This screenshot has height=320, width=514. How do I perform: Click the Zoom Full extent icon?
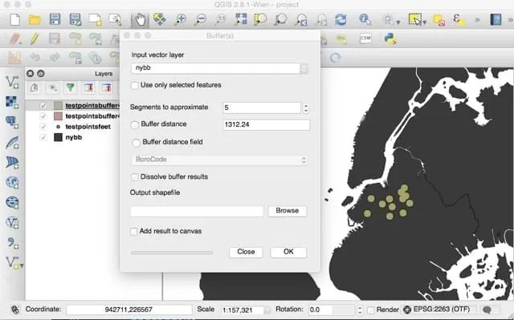[241, 19]
